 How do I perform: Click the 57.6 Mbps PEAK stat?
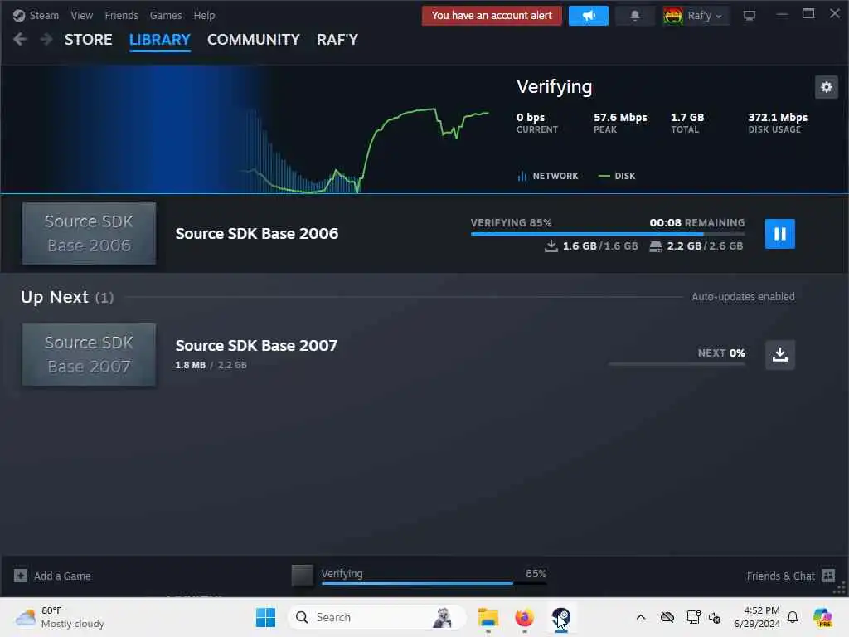(x=620, y=123)
